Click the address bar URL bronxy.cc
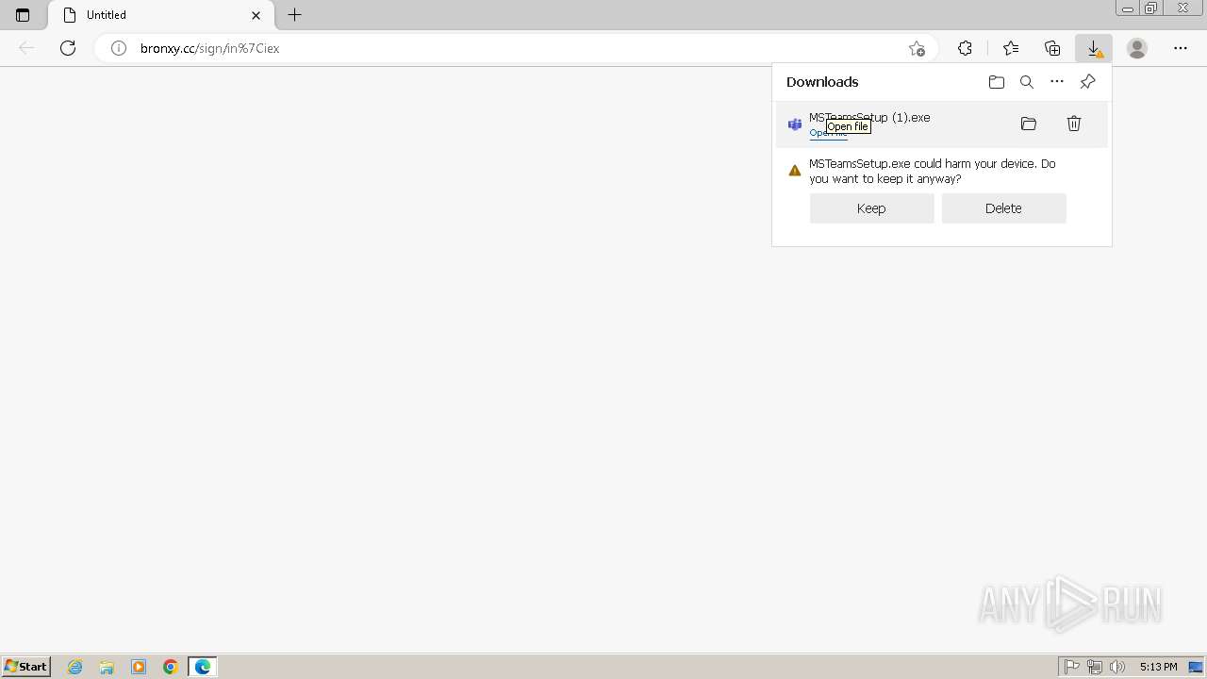This screenshot has width=1207, height=679. pos(210,48)
